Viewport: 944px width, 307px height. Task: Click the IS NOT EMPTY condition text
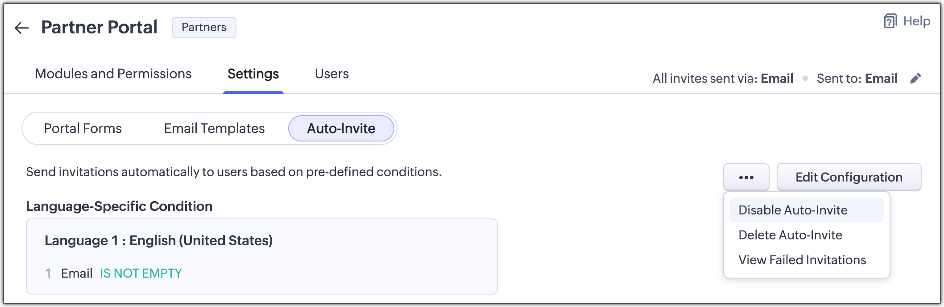(141, 273)
